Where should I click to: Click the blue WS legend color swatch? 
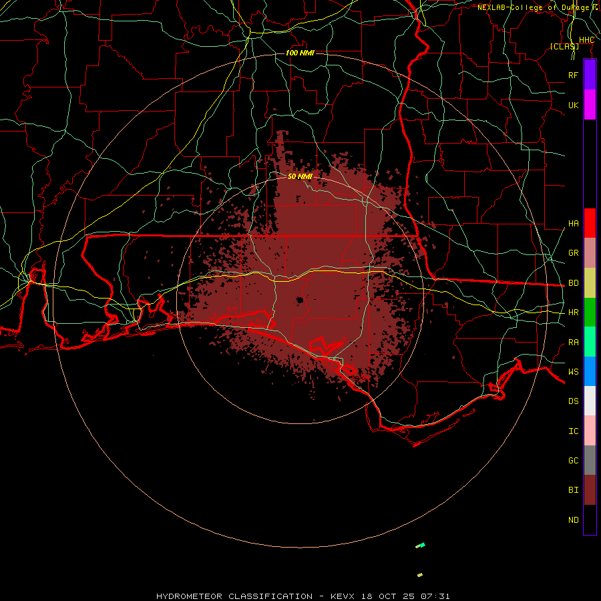click(590, 371)
